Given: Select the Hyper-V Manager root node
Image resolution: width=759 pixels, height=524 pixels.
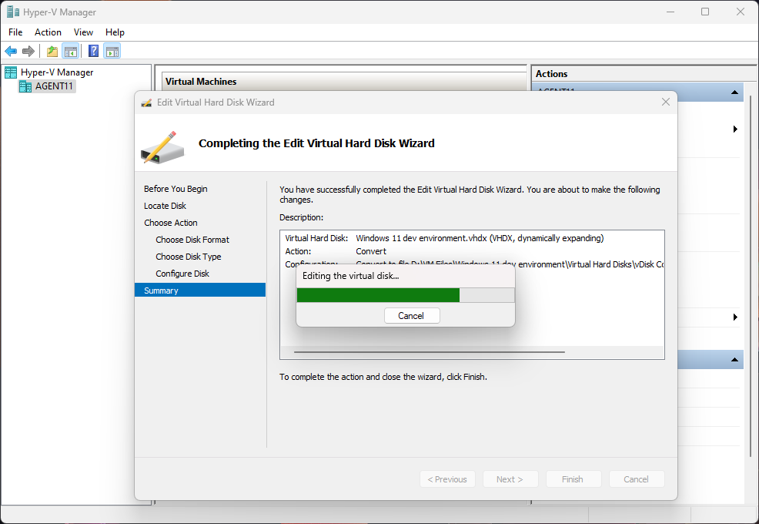Looking at the screenshot, I should 56,72.
